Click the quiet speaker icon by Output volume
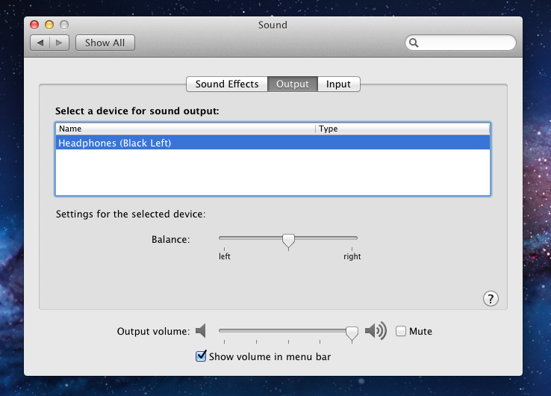 [200, 331]
